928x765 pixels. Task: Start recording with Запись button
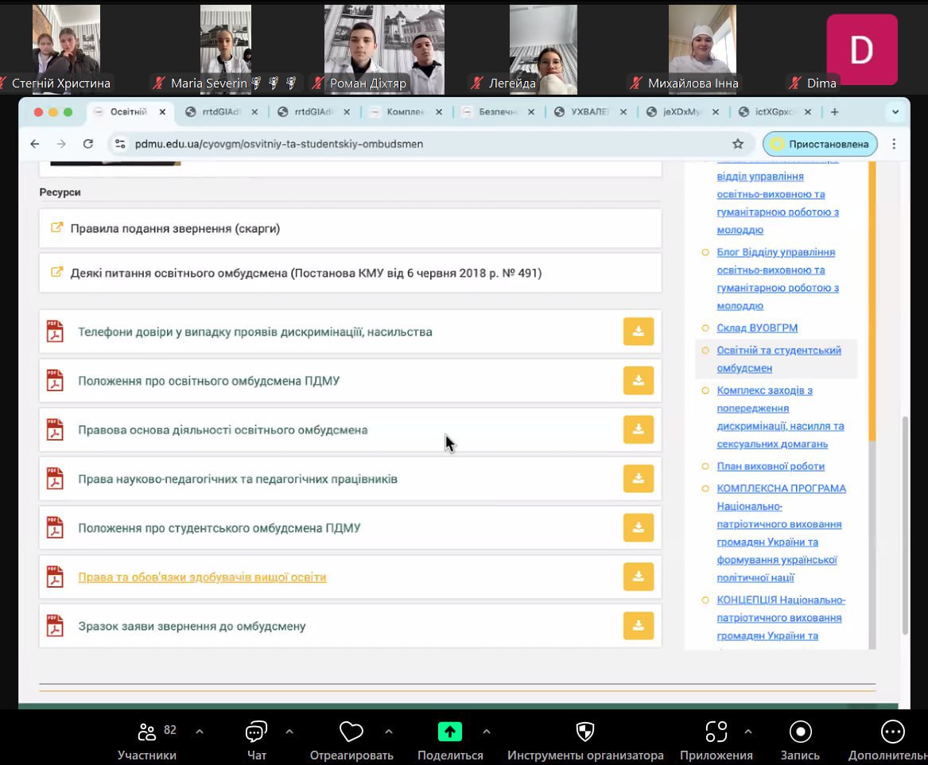(800, 732)
